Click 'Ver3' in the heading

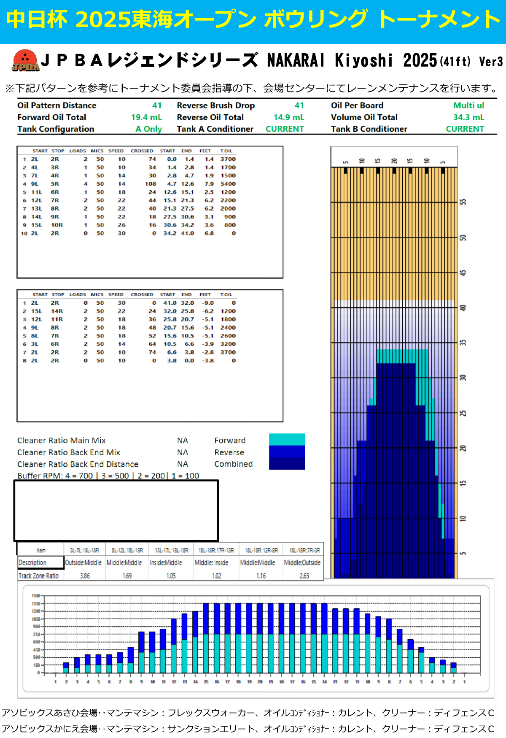click(491, 62)
